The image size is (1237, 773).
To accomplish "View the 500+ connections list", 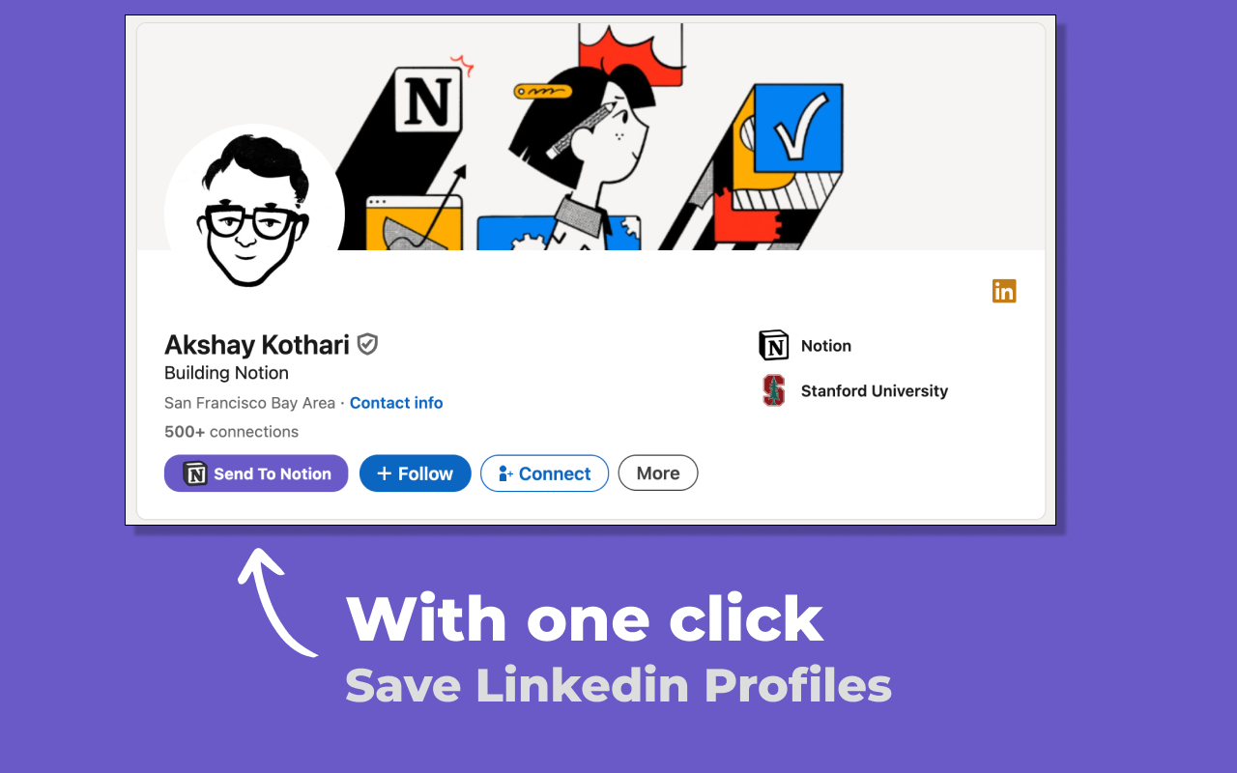I will point(231,432).
